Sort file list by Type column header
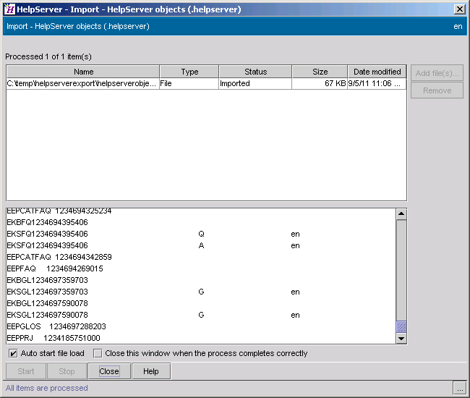 point(189,72)
